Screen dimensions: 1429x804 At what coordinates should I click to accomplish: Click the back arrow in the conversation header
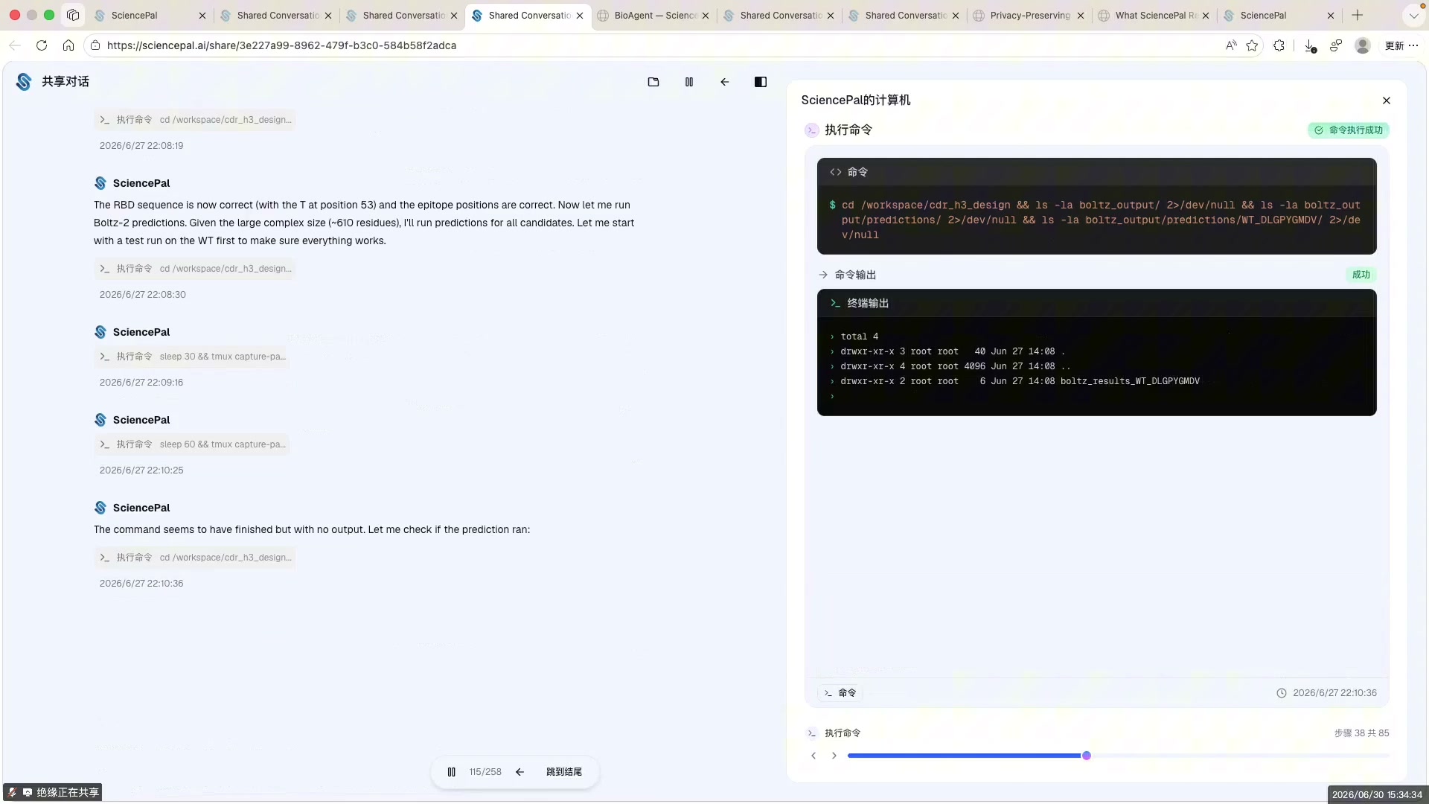click(725, 82)
